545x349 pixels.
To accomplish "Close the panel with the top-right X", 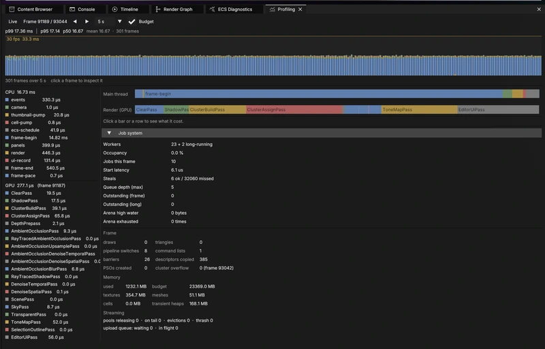I will [539, 10].
